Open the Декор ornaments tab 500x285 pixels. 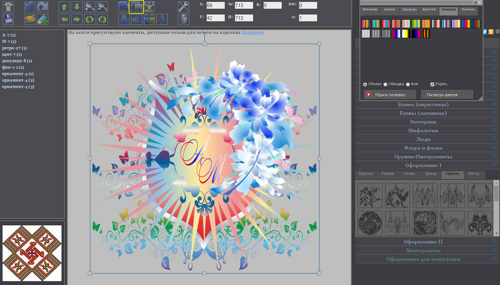point(431,174)
